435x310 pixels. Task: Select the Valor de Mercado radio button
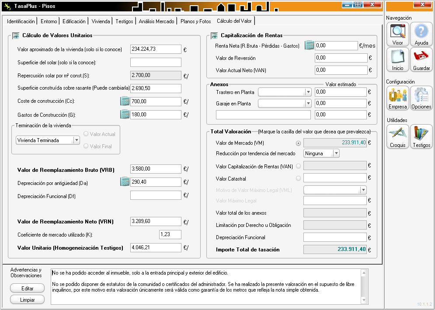[299, 143]
